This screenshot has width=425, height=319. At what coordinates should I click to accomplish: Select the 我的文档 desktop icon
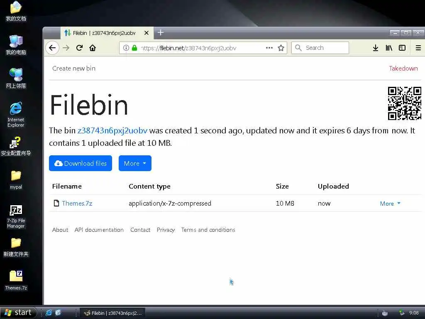point(16,11)
